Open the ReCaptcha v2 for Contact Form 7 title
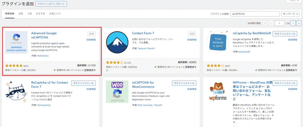The width and height of the screenshot is (303, 127). point(49,85)
